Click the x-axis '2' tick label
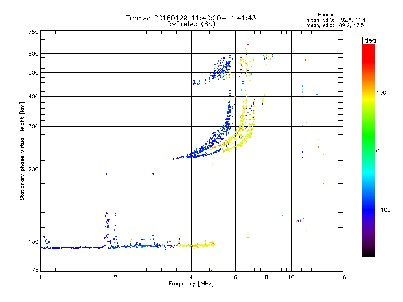 click(116, 277)
